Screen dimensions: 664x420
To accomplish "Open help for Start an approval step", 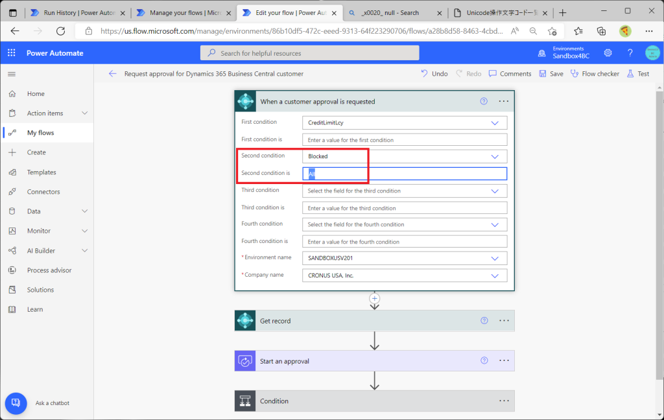I will (484, 360).
